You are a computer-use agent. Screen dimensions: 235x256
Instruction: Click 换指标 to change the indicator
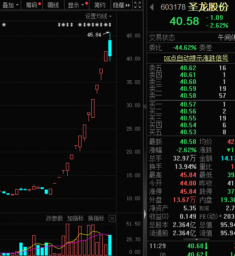click(x=96, y=218)
